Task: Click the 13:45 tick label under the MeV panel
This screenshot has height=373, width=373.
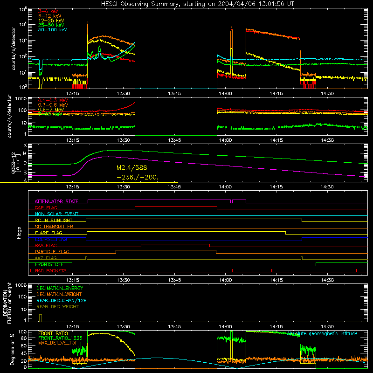Action: (x=174, y=140)
